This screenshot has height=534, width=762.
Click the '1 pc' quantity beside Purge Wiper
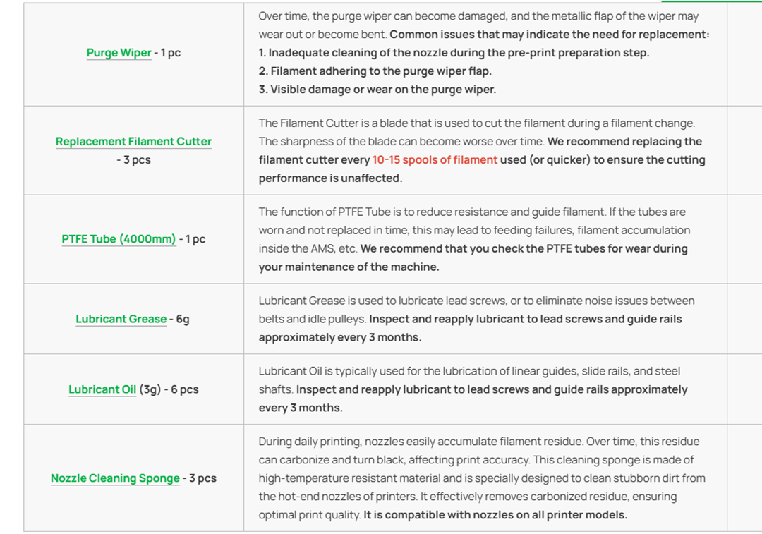point(171,52)
